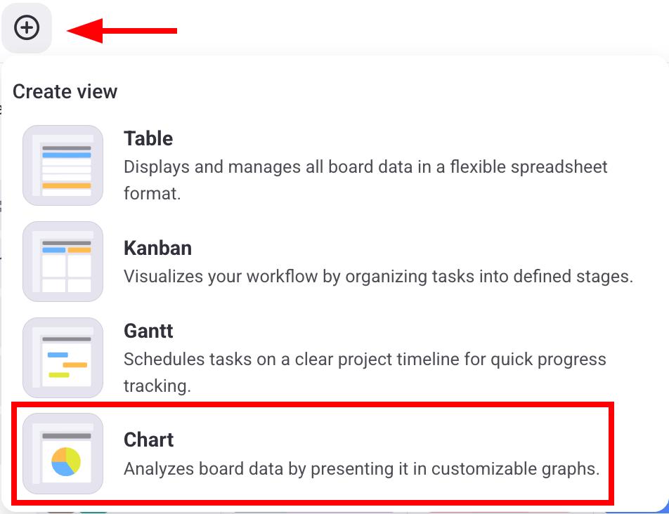Select the Chart view pie icon
The width and height of the screenshot is (669, 514).
click(63, 453)
